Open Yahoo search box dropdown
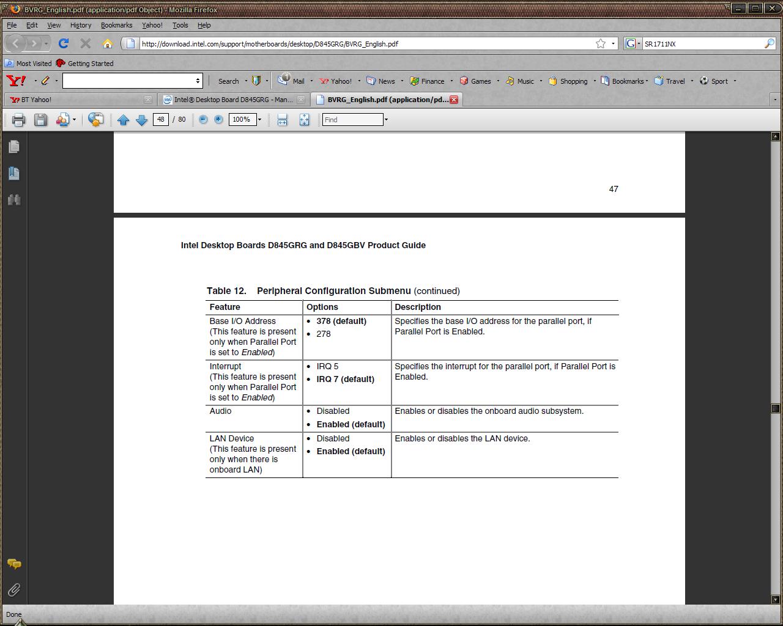783x626 pixels. click(198, 81)
